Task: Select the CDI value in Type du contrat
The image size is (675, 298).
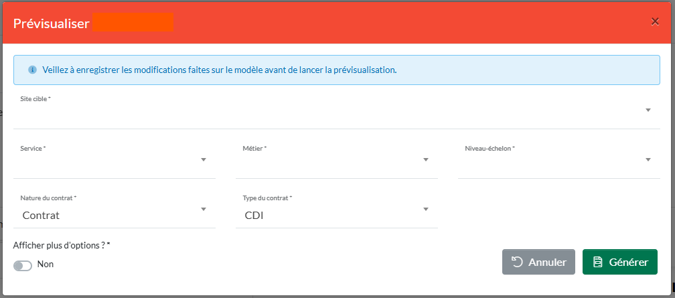Action: pos(254,216)
